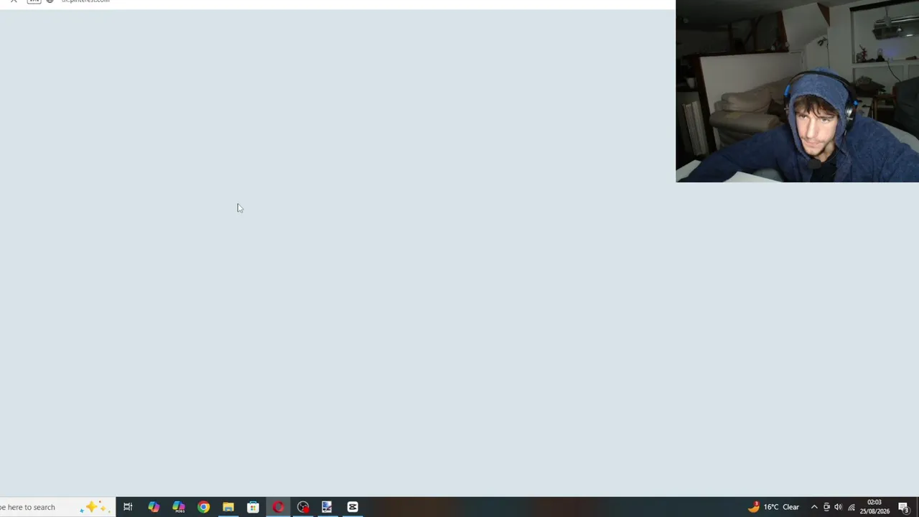Open the clock and calendar flyout

pos(874,507)
